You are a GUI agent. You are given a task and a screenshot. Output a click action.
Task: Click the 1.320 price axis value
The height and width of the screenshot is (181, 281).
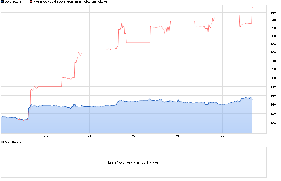(272, 28)
